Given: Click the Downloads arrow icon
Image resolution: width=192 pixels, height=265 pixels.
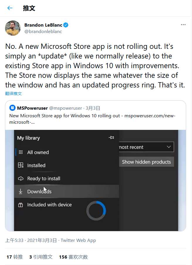Looking at the screenshot, I should [21, 192].
